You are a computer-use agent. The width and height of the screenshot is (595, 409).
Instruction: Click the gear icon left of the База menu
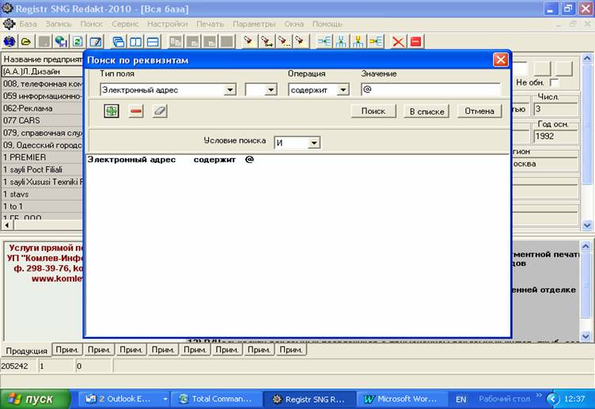(x=9, y=25)
